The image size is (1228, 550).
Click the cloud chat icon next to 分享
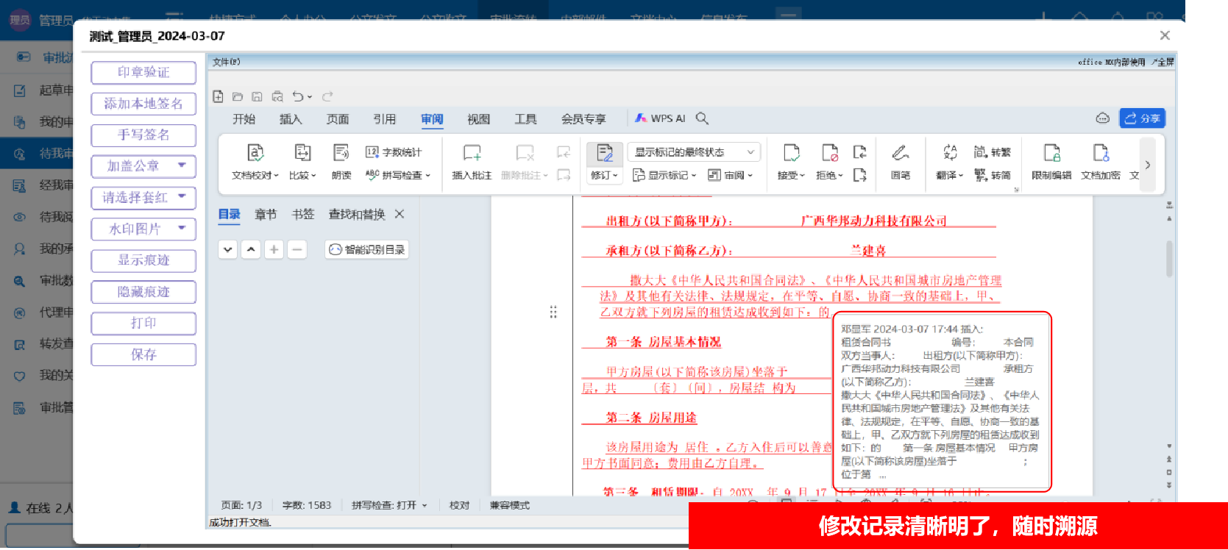tap(1102, 118)
